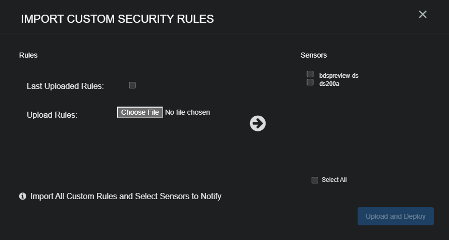The height and width of the screenshot is (240, 449).
Task: Click the Sensors section heading
Action: coord(314,55)
